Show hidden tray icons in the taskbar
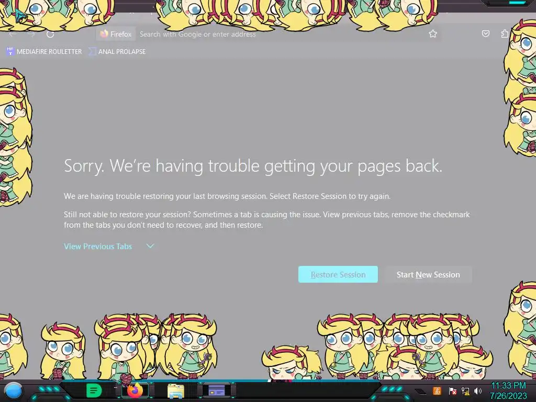The width and height of the screenshot is (536, 402). coord(420,391)
